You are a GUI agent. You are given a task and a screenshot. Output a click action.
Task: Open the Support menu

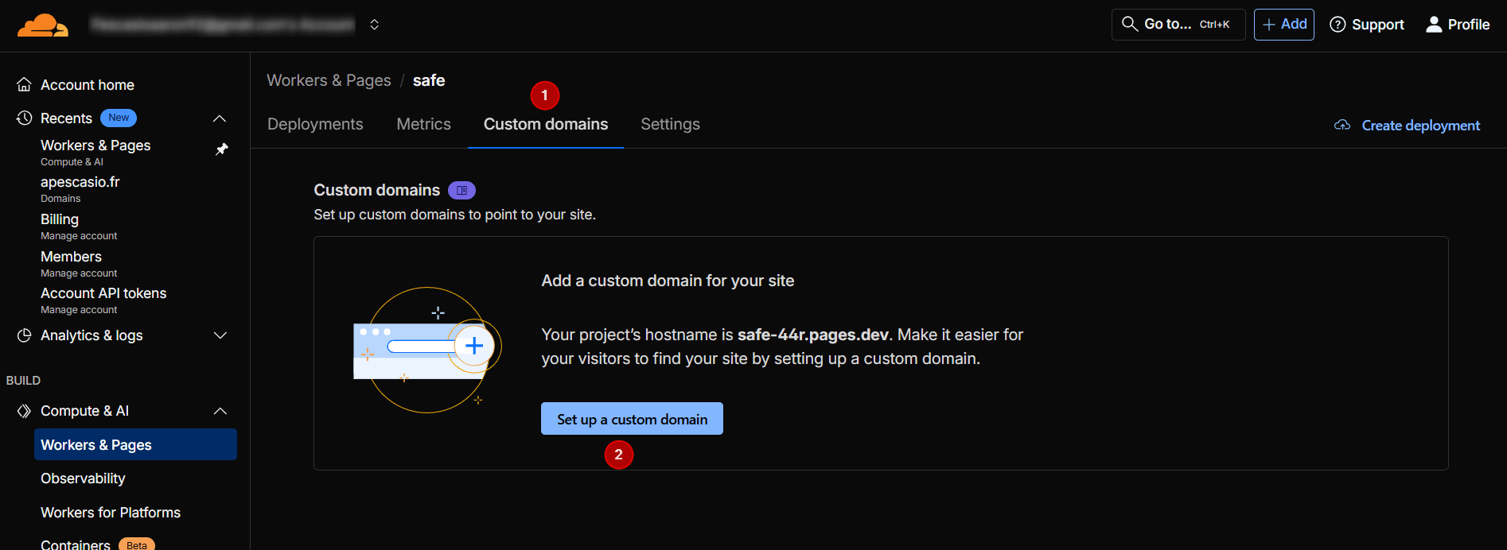click(1366, 25)
